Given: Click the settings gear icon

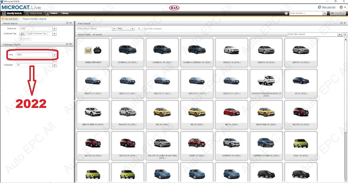Looking at the screenshot, I should pyautogui.click(x=341, y=7).
